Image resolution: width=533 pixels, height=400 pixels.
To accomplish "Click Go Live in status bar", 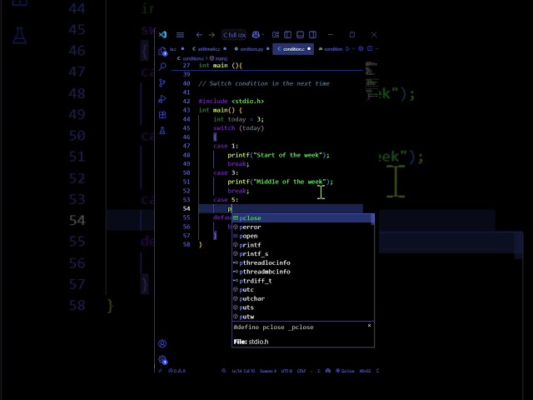I will click(x=345, y=371).
